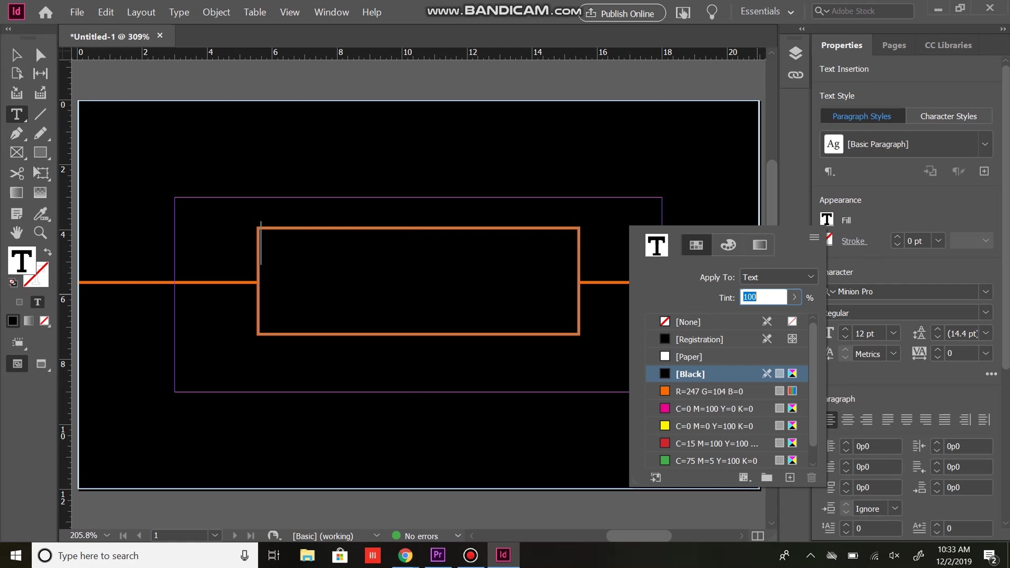Create a new swatch

790,477
